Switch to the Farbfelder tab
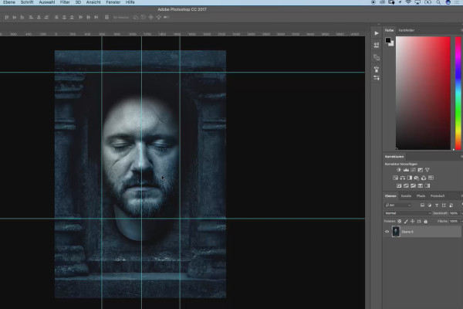The width and height of the screenshot is (463, 309). (407, 30)
